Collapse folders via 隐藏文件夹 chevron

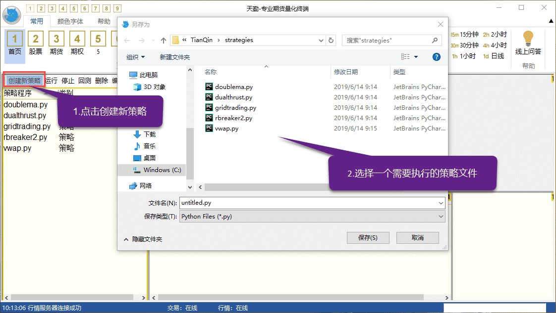(x=126, y=239)
